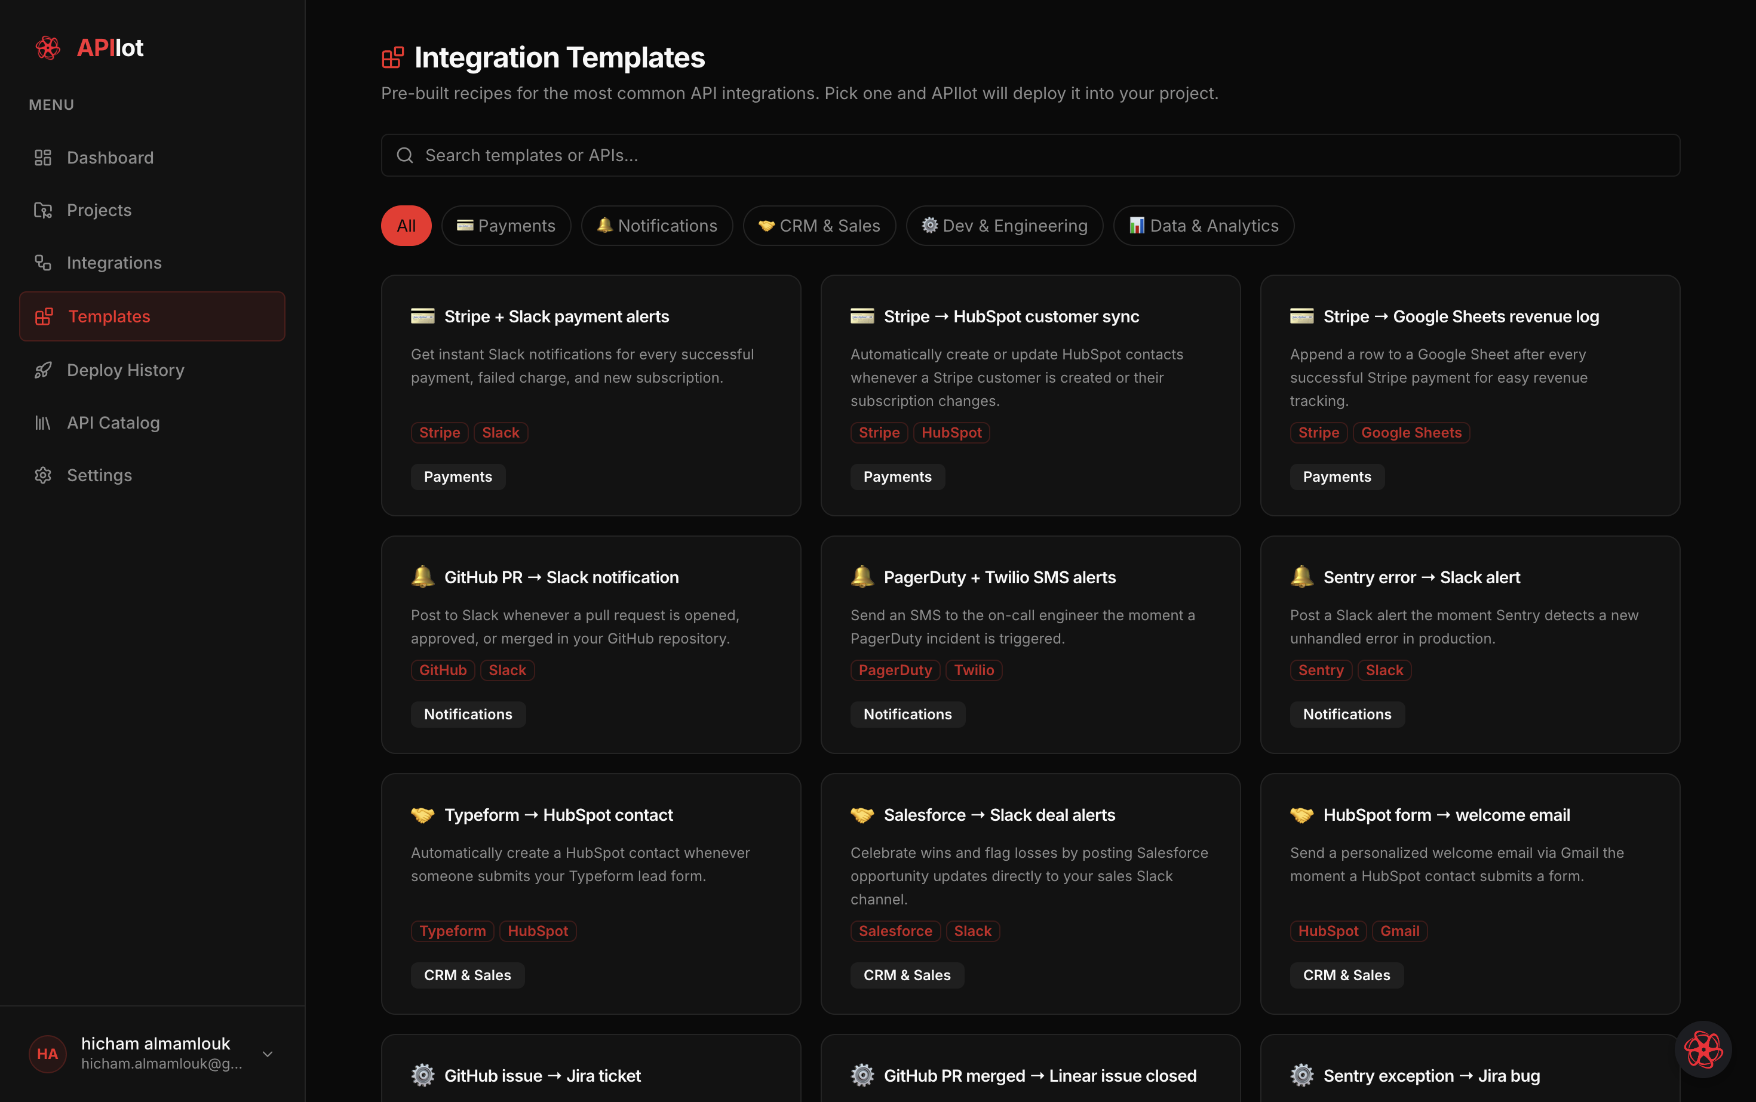
Task: Open the API Catalog
Action: pos(152,423)
